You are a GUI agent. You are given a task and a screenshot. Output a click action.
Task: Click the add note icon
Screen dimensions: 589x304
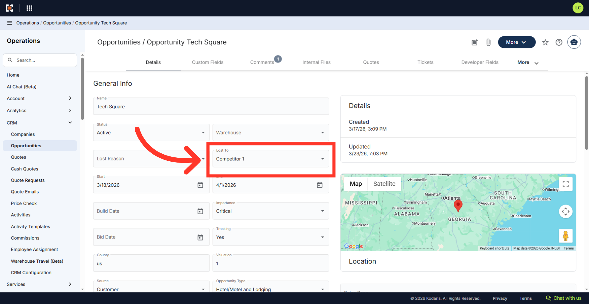475,42
